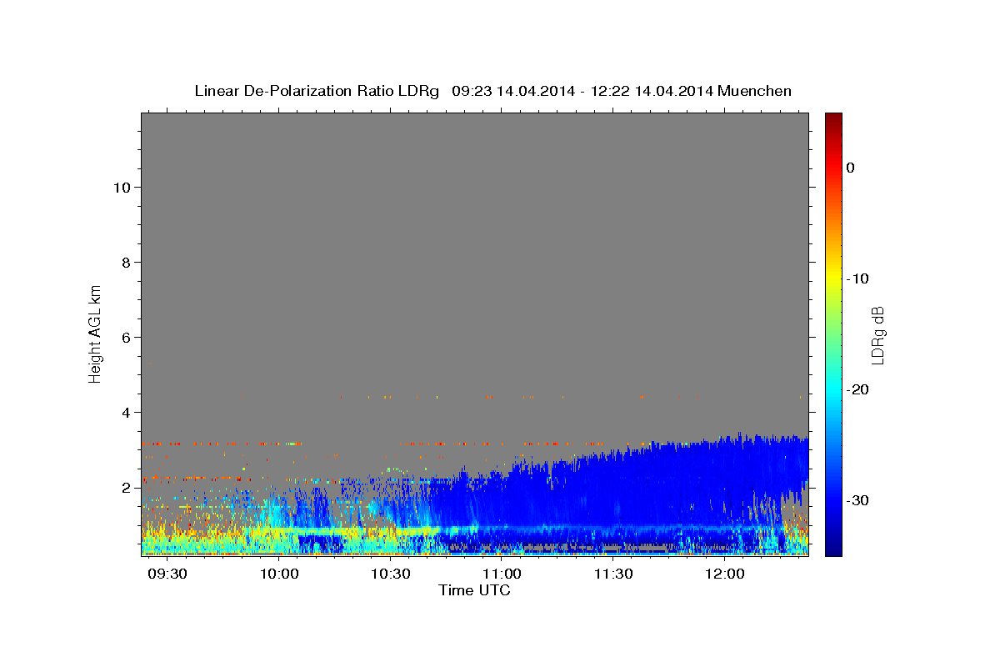Screen dimensions: 1000x667
Task: Click the 'Muenchen' location text in title
Action: pyautogui.click(x=755, y=91)
